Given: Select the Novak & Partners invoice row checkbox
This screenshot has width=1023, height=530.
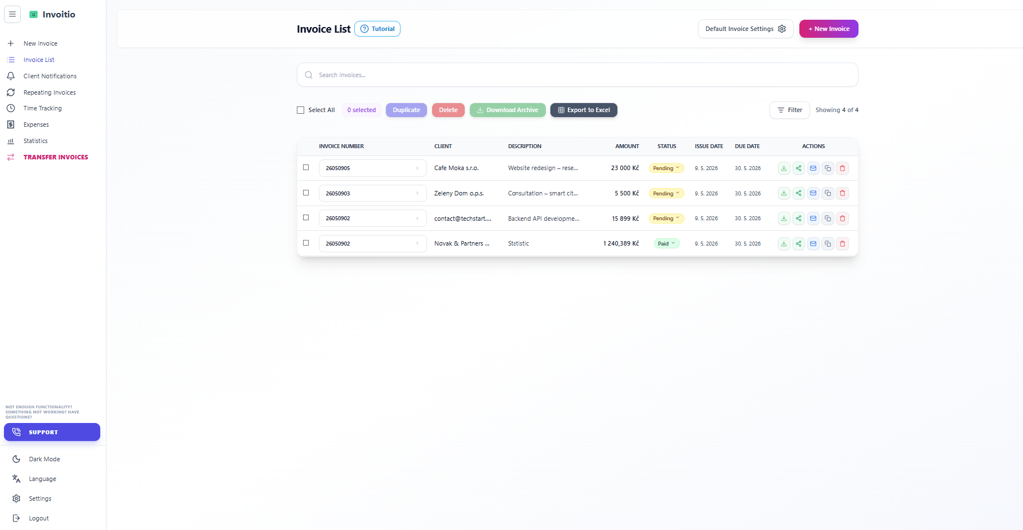Looking at the screenshot, I should (306, 243).
